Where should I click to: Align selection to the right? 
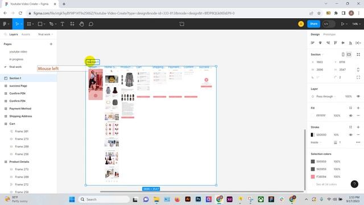[328, 43]
